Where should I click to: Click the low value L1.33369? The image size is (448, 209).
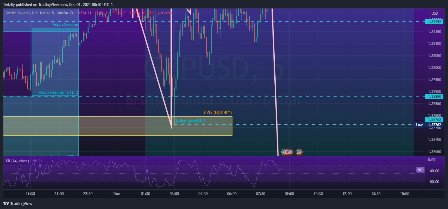(x=114, y=13)
